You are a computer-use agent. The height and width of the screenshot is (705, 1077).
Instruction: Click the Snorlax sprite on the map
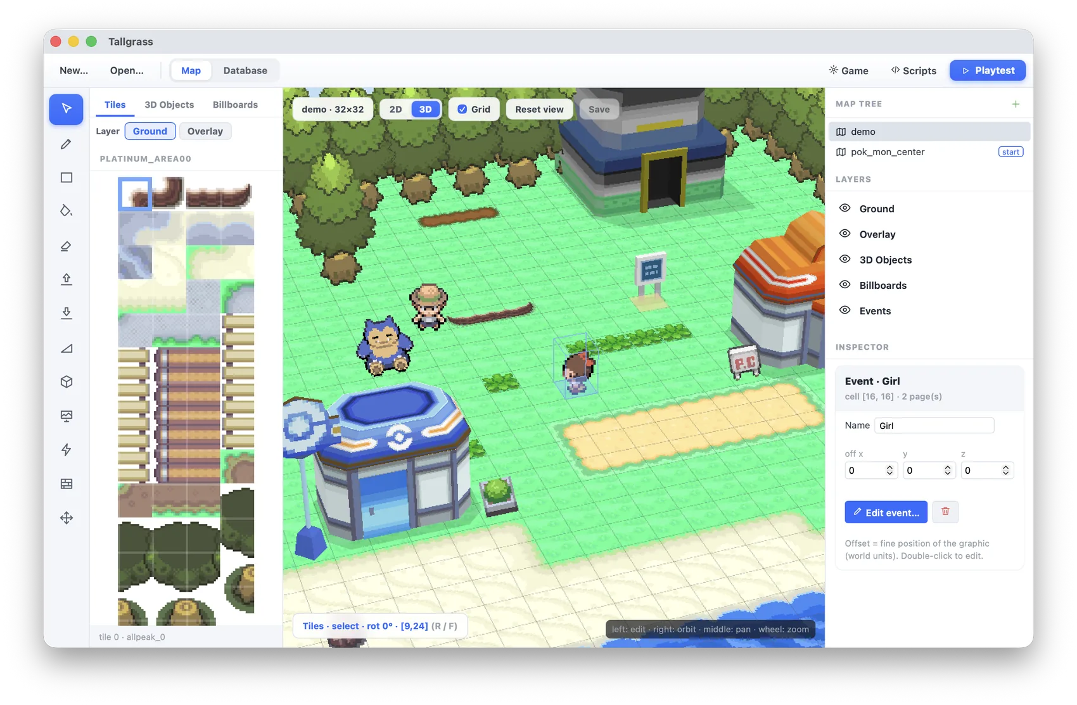tap(384, 346)
